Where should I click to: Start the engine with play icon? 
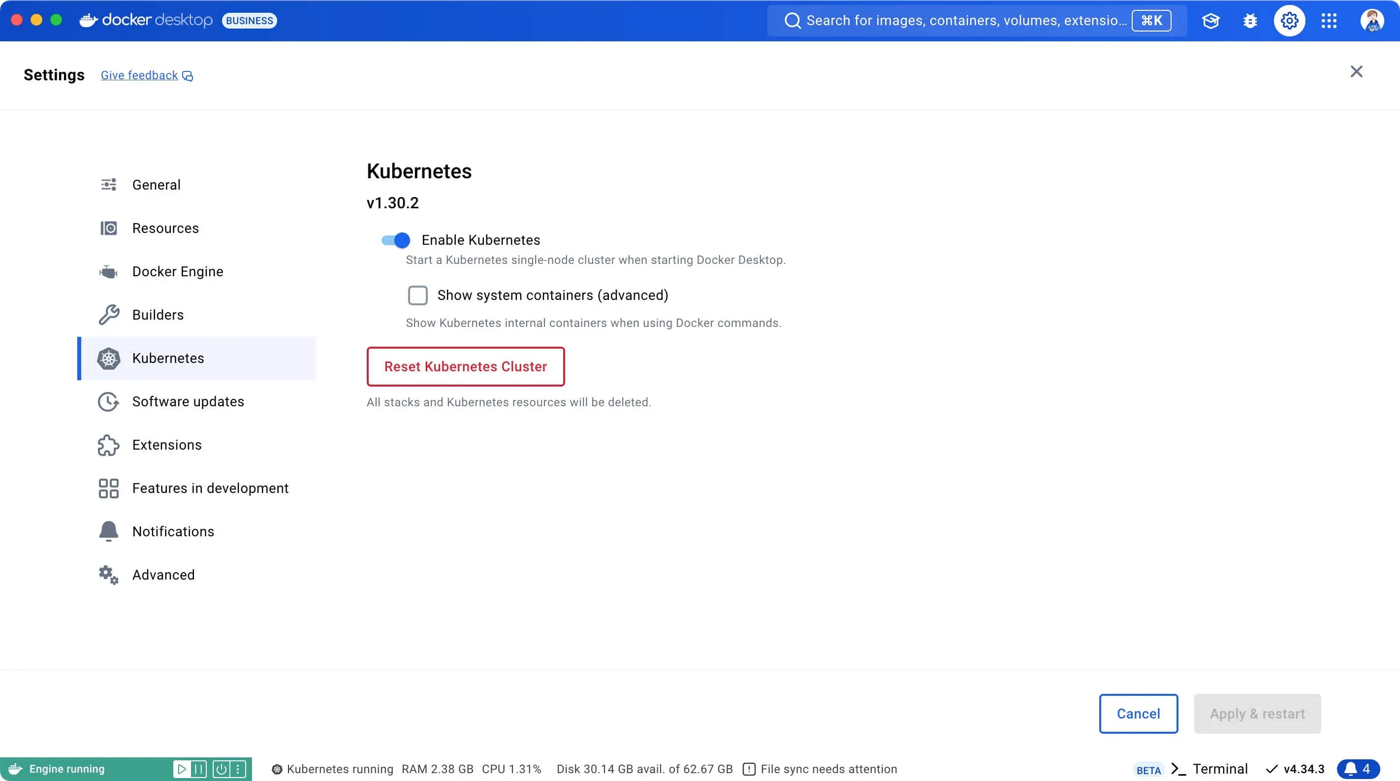tap(182, 769)
